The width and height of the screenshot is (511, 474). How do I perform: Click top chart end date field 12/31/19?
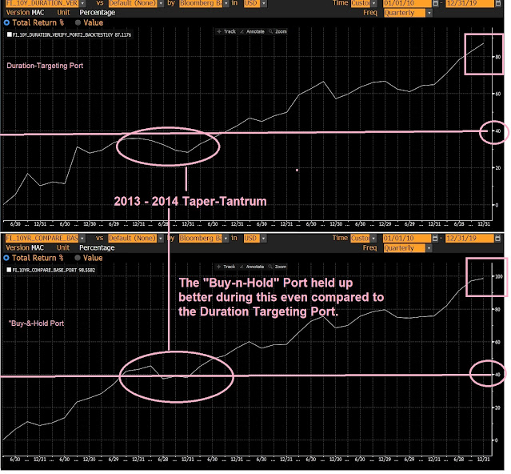pos(469,3)
